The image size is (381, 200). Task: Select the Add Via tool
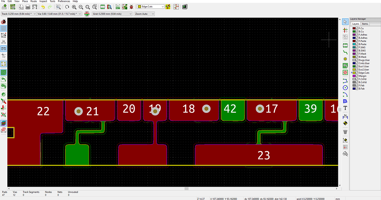click(345, 59)
